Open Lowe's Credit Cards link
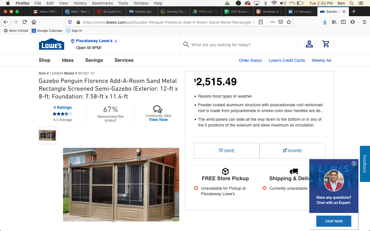This screenshot has height=231, width=370. click(287, 60)
